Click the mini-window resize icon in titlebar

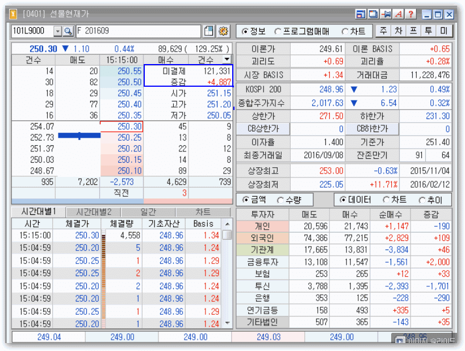[361, 14]
